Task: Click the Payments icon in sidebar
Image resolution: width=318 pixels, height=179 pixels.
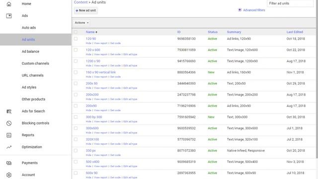Action: 9,163
